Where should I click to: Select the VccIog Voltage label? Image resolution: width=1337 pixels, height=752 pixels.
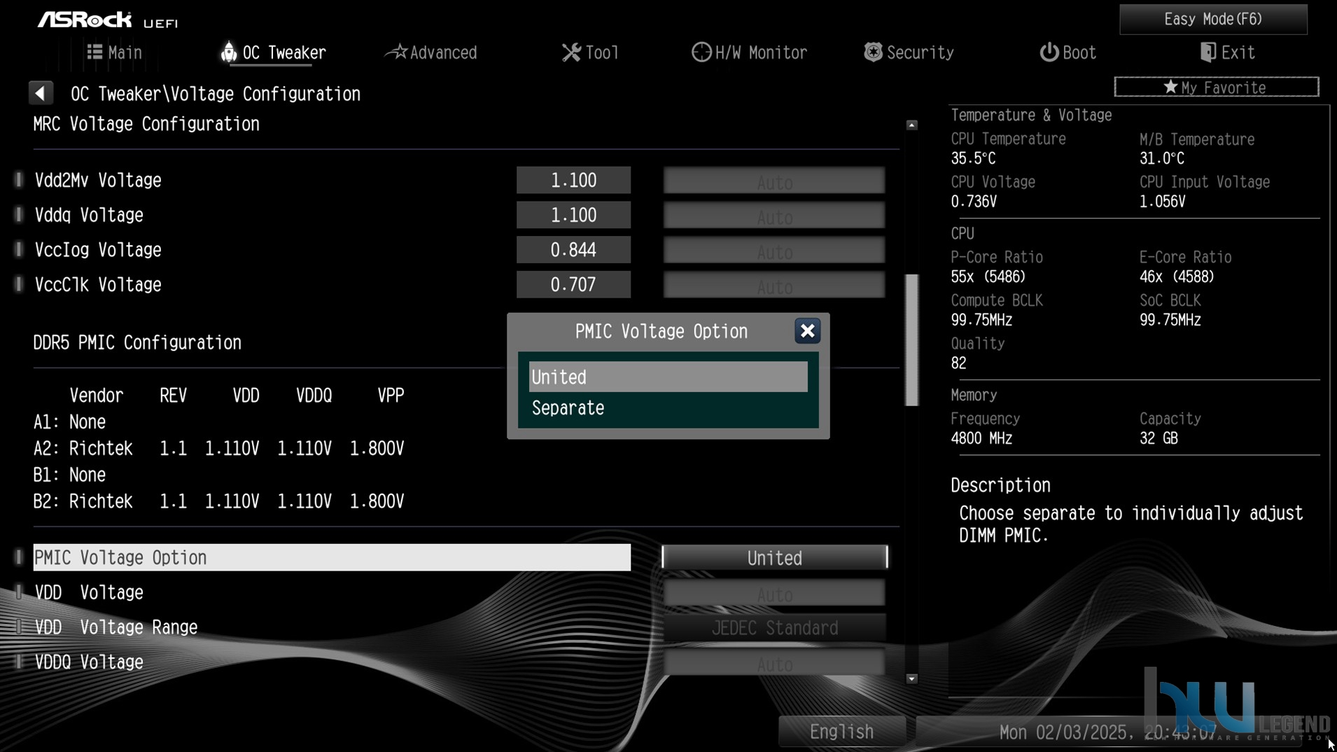pyautogui.click(x=98, y=250)
